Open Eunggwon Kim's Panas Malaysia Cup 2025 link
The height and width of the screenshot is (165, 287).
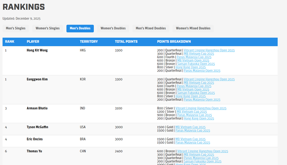194,86
